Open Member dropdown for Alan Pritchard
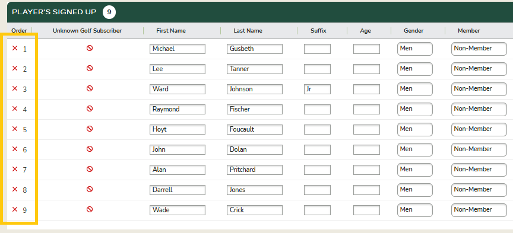The width and height of the screenshot is (513, 233). (479, 170)
